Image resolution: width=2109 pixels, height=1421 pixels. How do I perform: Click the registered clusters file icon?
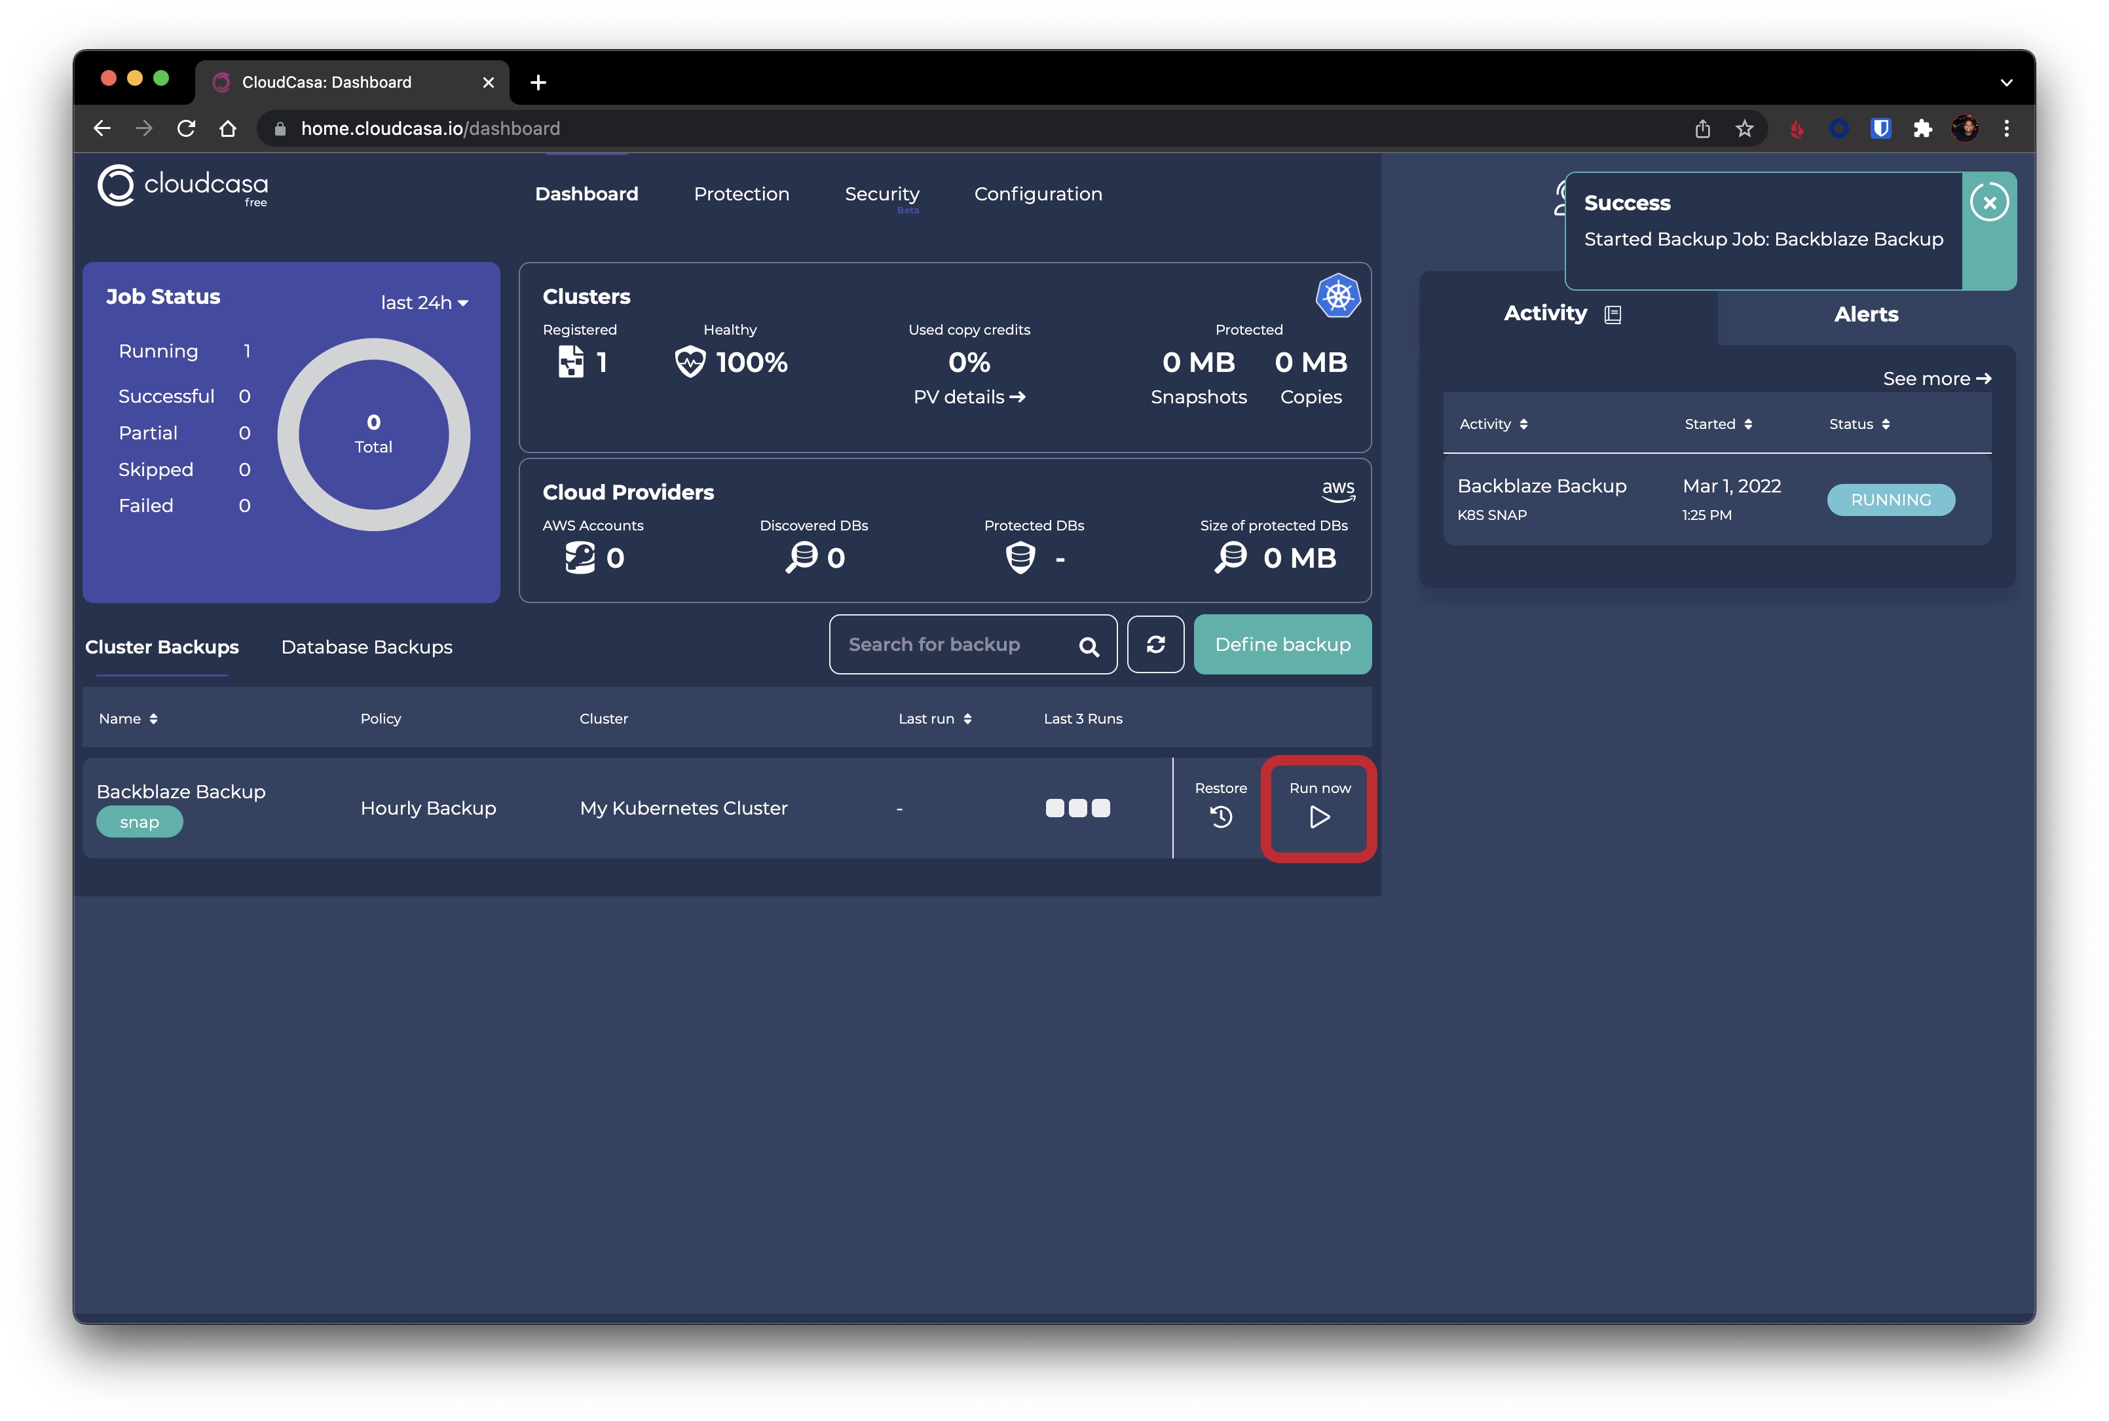point(570,361)
